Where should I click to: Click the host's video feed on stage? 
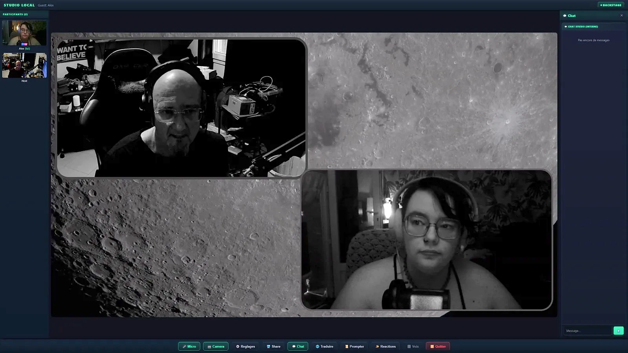[x=181, y=108]
